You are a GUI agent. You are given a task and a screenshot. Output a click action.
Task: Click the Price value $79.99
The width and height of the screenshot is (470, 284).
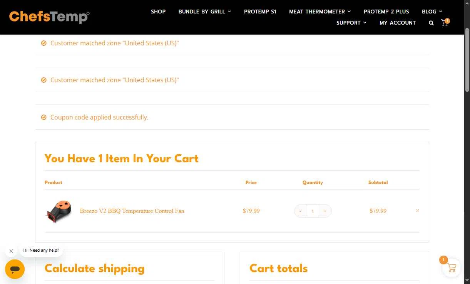(251, 211)
